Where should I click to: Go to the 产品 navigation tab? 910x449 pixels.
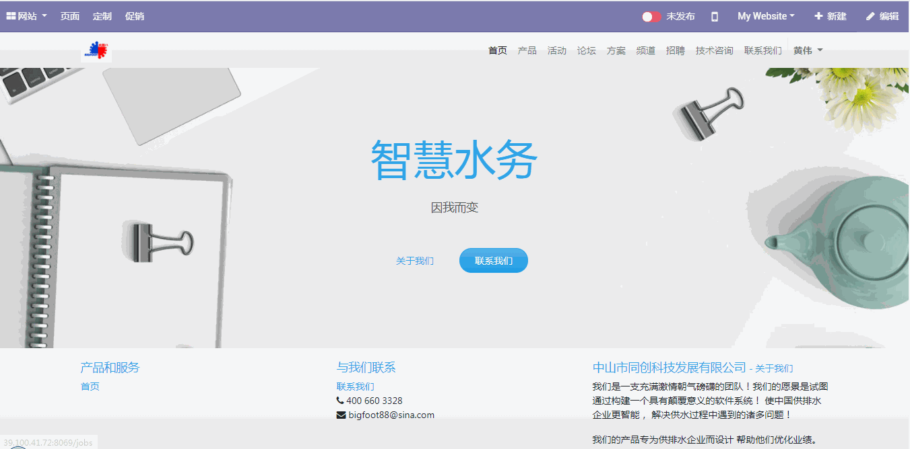(527, 50)
